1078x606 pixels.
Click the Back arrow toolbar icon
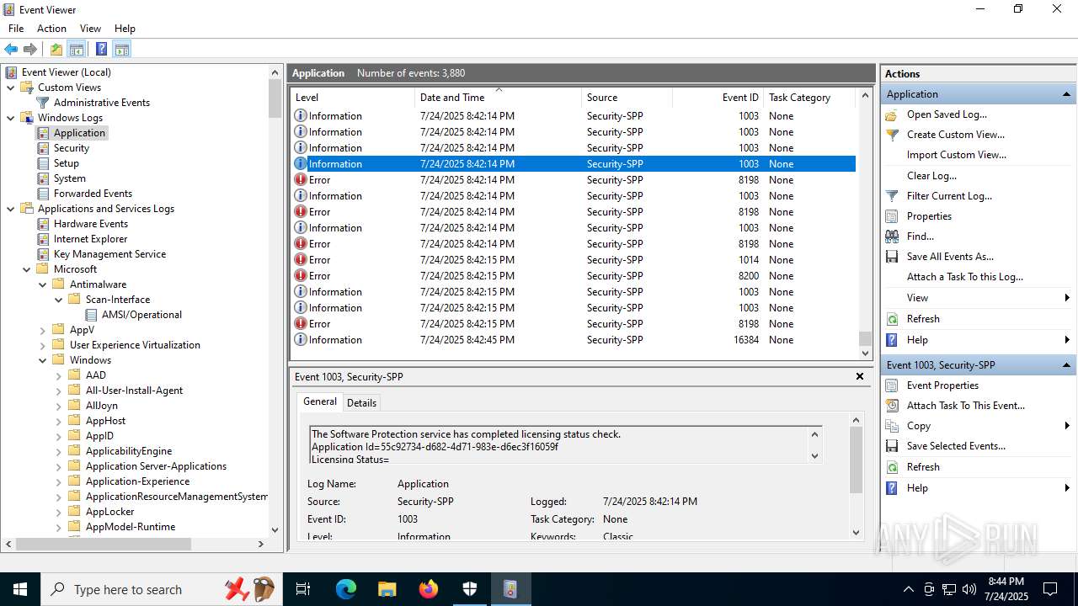pos(11,49)
